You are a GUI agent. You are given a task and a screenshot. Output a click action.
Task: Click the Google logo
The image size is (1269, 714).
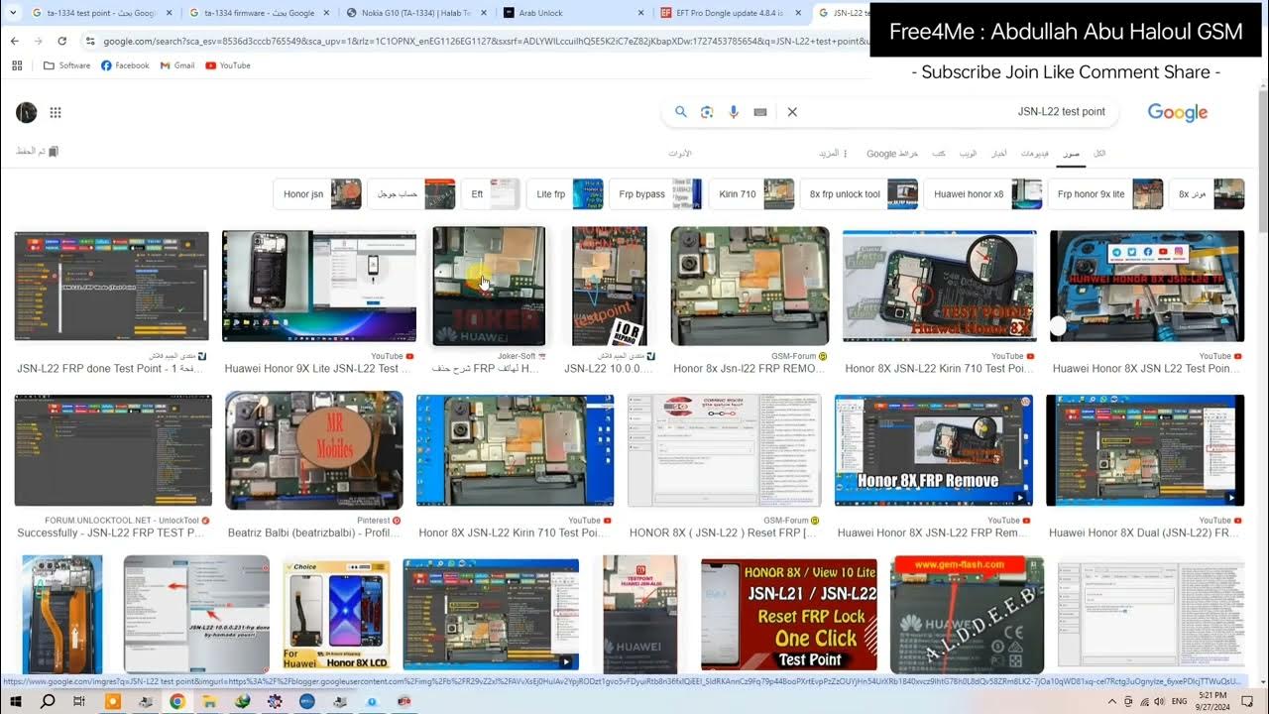point(1178,112)
